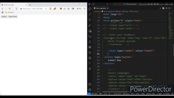The image size is (174, 98).
Task: Click the minimap on the editor right
Action: [170, 26]
